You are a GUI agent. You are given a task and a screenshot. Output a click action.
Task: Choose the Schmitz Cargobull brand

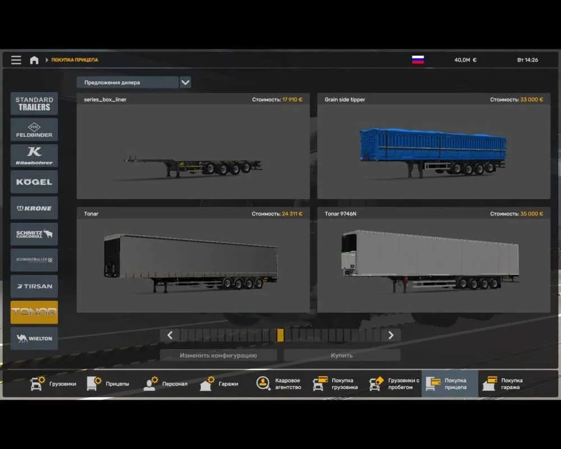coord(34,234)
